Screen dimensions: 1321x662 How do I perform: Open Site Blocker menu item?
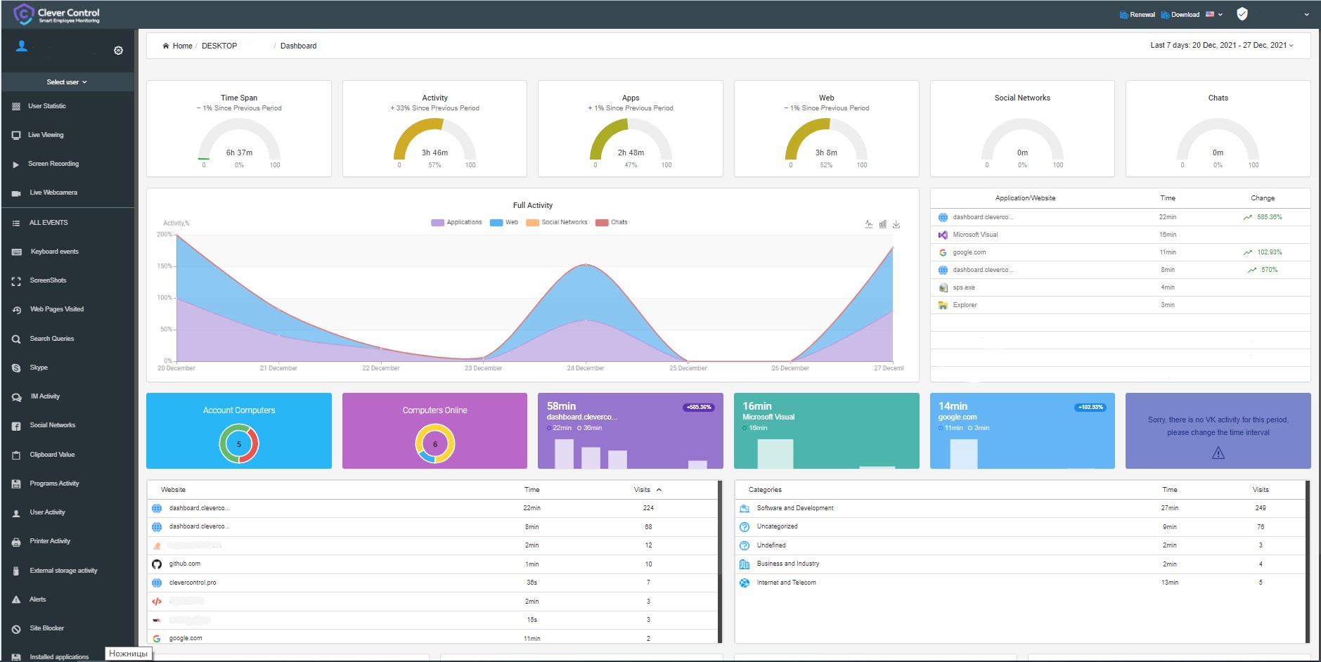[x=47, y=628]
